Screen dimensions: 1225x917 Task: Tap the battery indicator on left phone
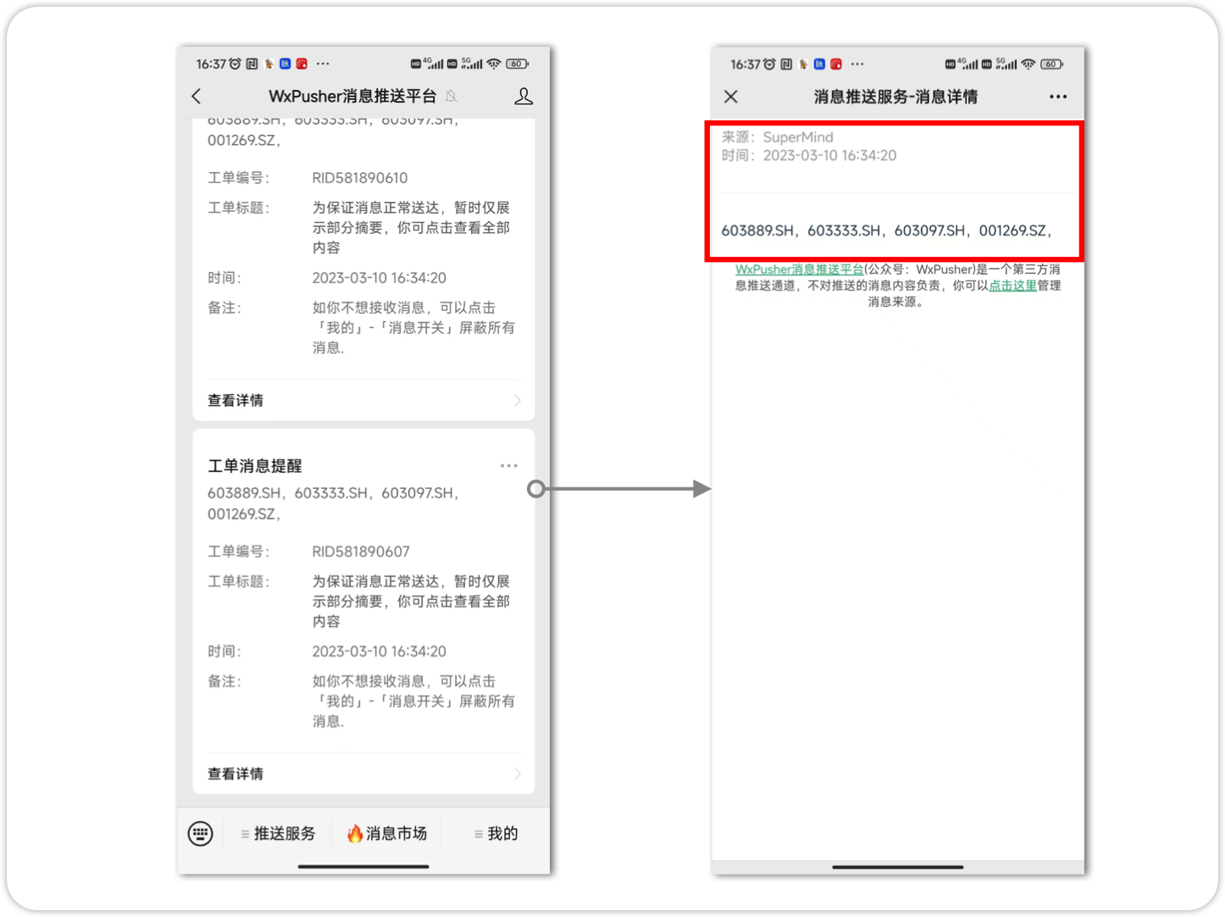click(x=517, y=64)
